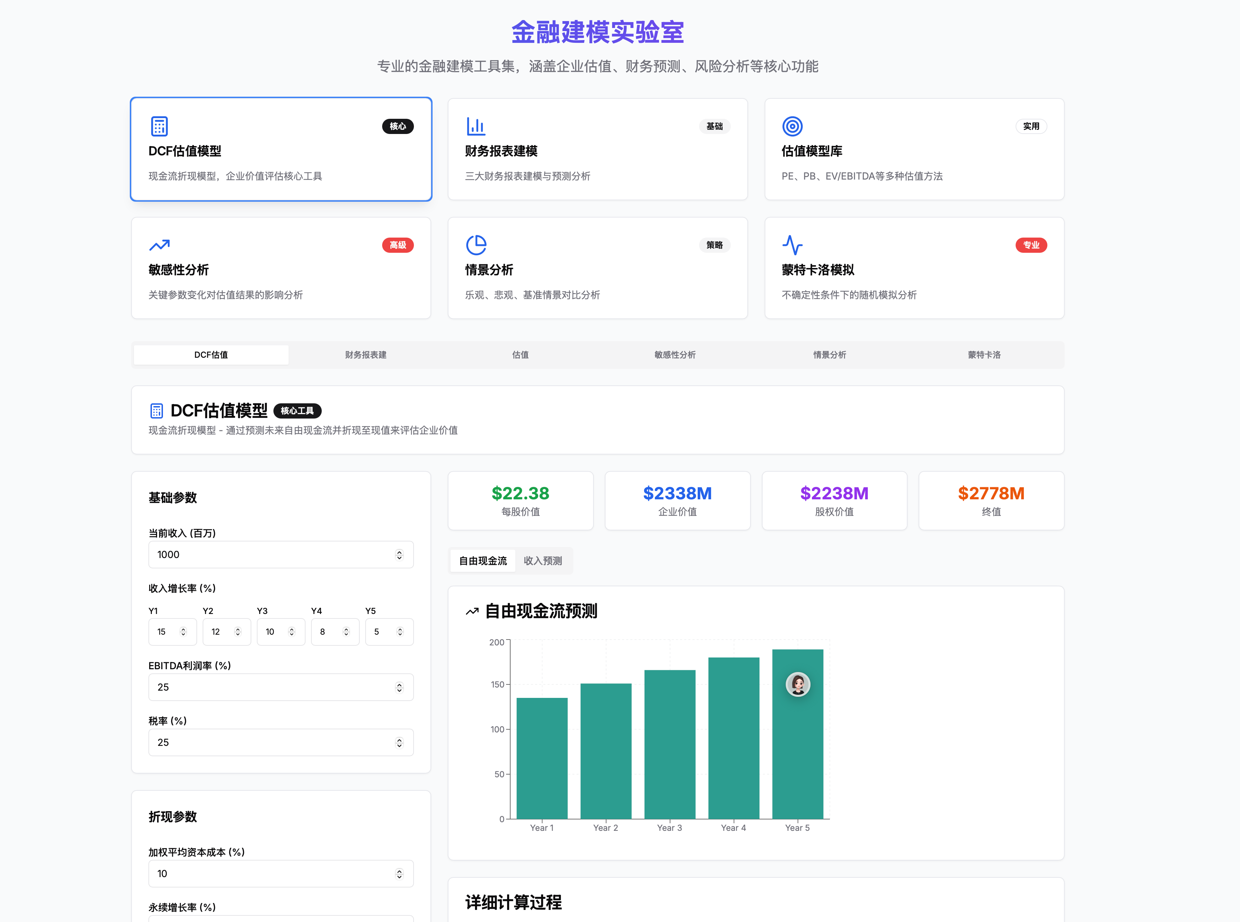Click the 高级 badge on 敏感性分析
Viewport: 1240px width, 922px height.
tap(397, 245)
